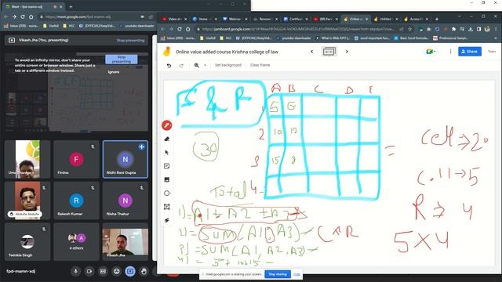Activate the Laser pointer tool in Jamboard

pyautogui.click(x=167, y=220)
